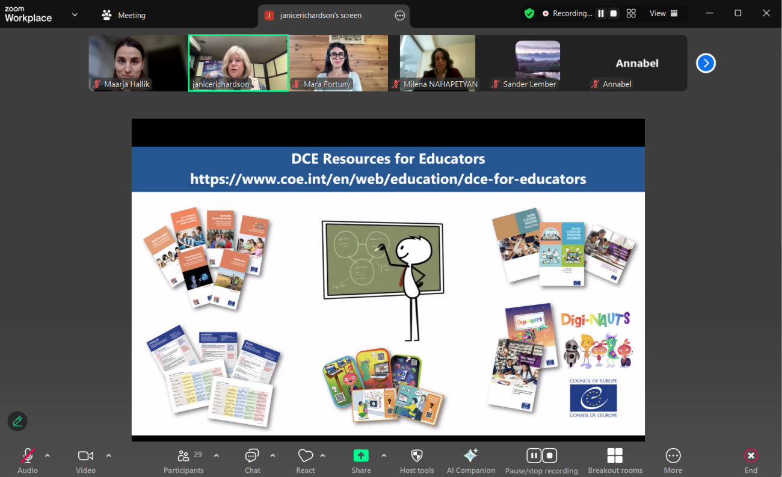Click the green annotation pencil icon

click(x=17, y=421)
